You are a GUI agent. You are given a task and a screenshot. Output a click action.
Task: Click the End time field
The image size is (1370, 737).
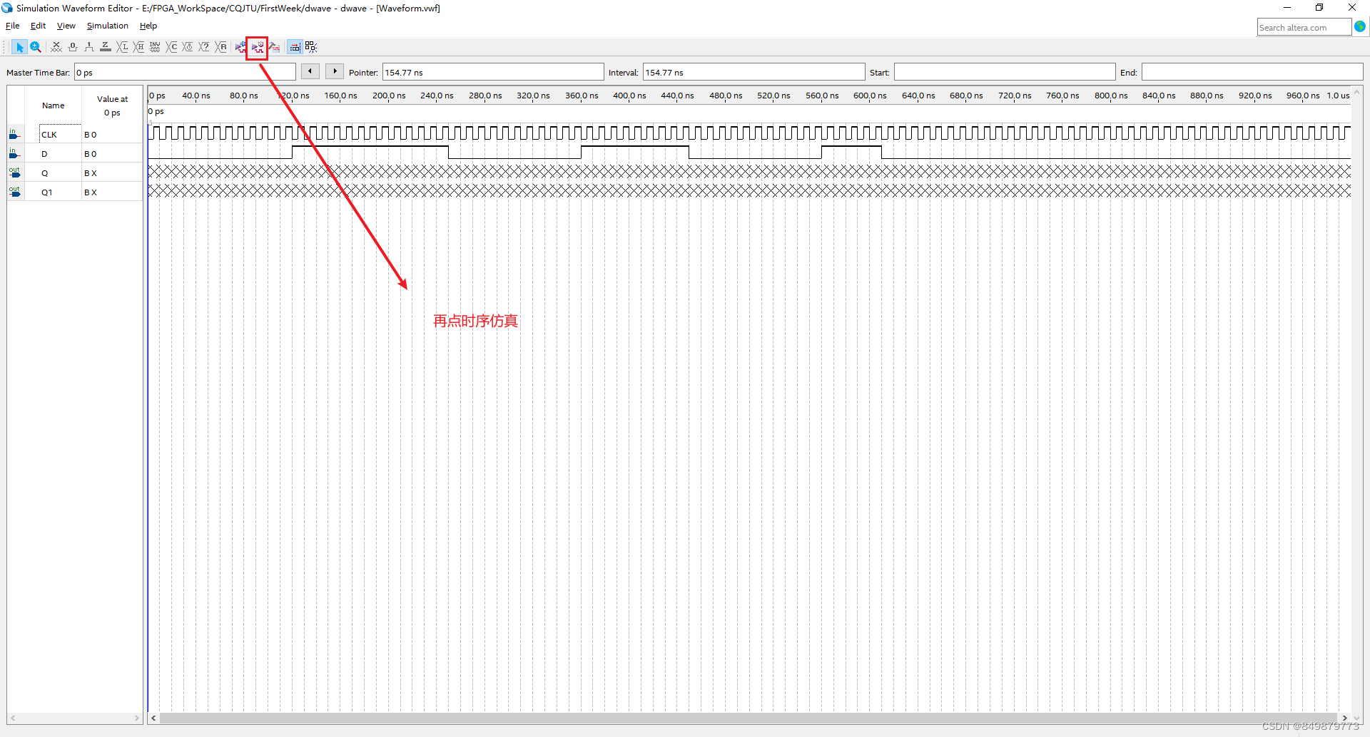tap(1252, 72)
